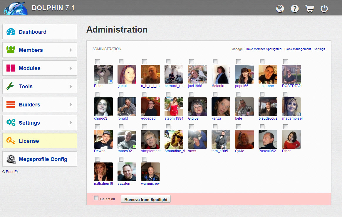Open the Dashboard menu item
342x217 pixels.
click(x=40, y=32)
